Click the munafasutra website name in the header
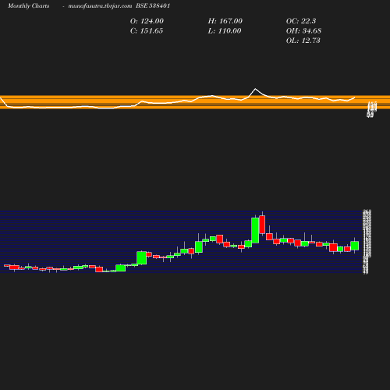 100,6
